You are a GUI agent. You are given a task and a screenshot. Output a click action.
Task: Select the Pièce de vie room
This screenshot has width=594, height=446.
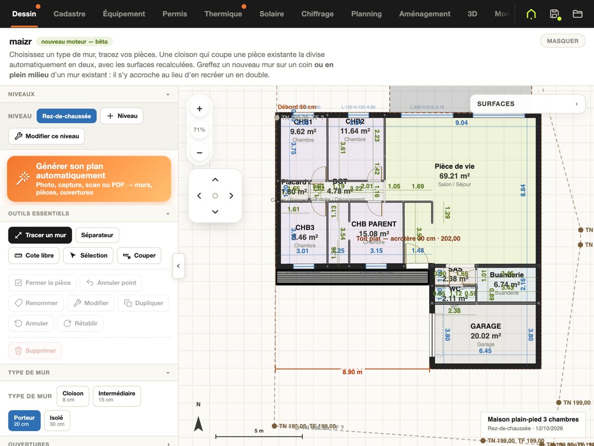454,167
